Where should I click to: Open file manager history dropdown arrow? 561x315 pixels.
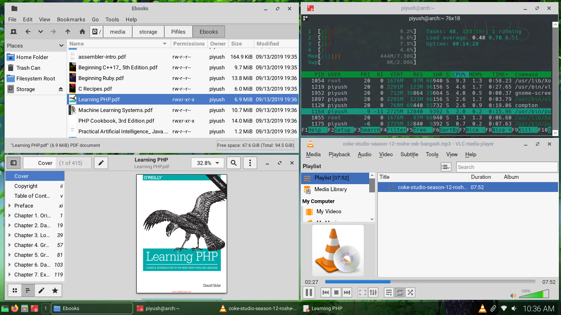point(40,32)
